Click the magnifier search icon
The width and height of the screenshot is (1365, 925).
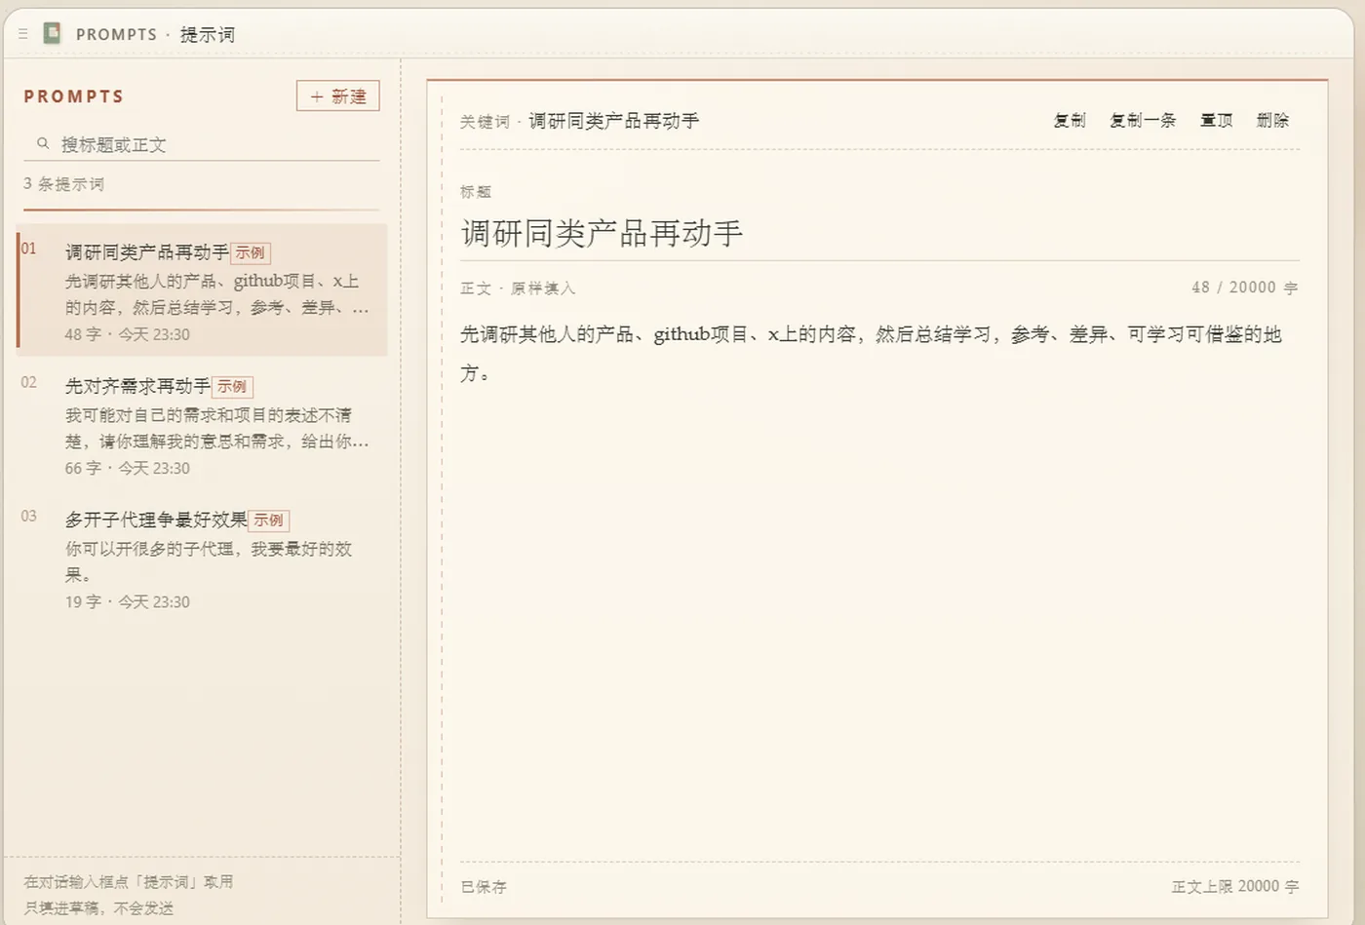[x=43, y=143]
